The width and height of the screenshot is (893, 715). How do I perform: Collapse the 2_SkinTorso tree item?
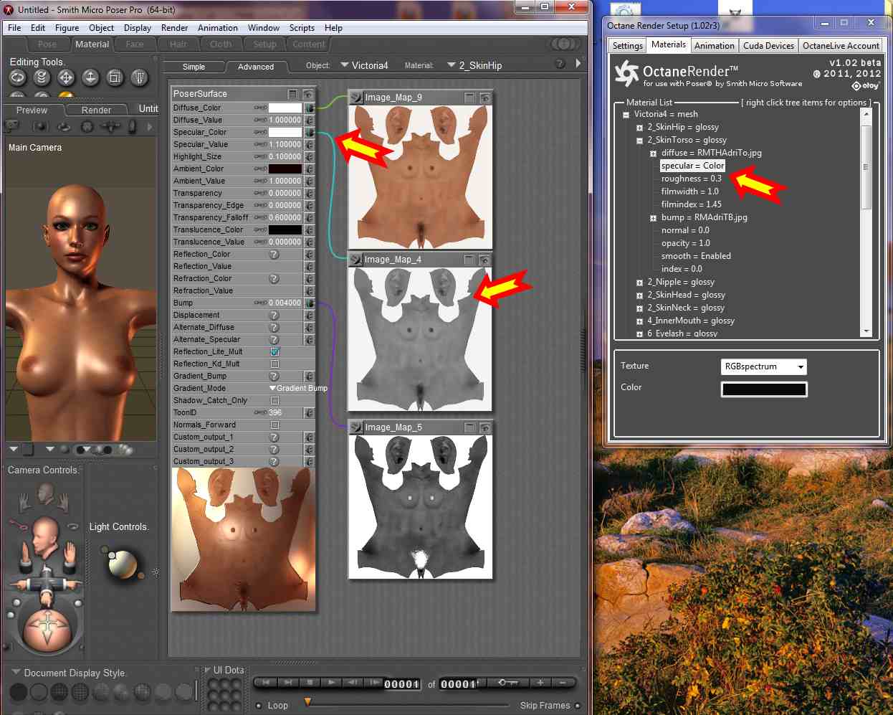(639, 141)
